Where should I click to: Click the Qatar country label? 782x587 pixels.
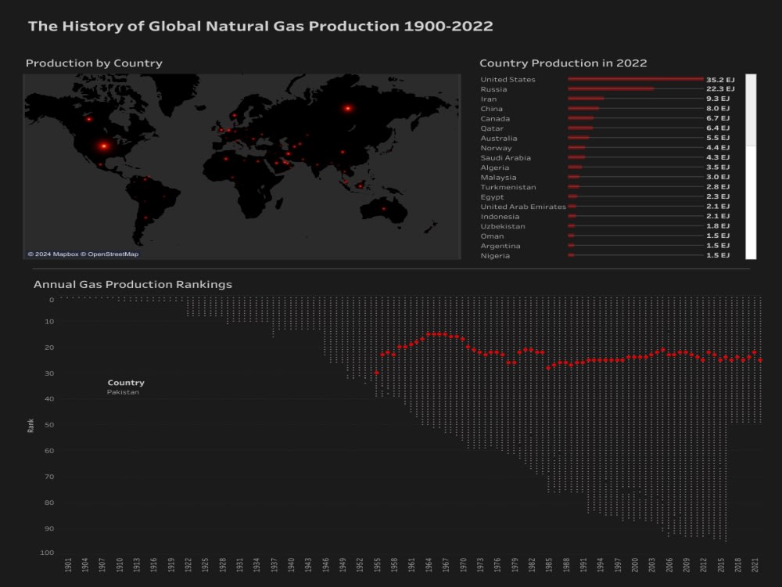(492, 128)
